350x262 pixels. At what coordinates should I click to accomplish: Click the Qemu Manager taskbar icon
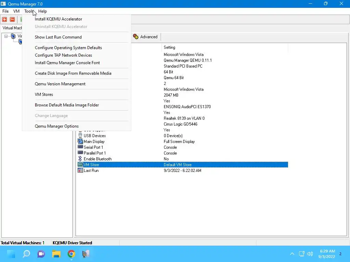click(86, 254)
